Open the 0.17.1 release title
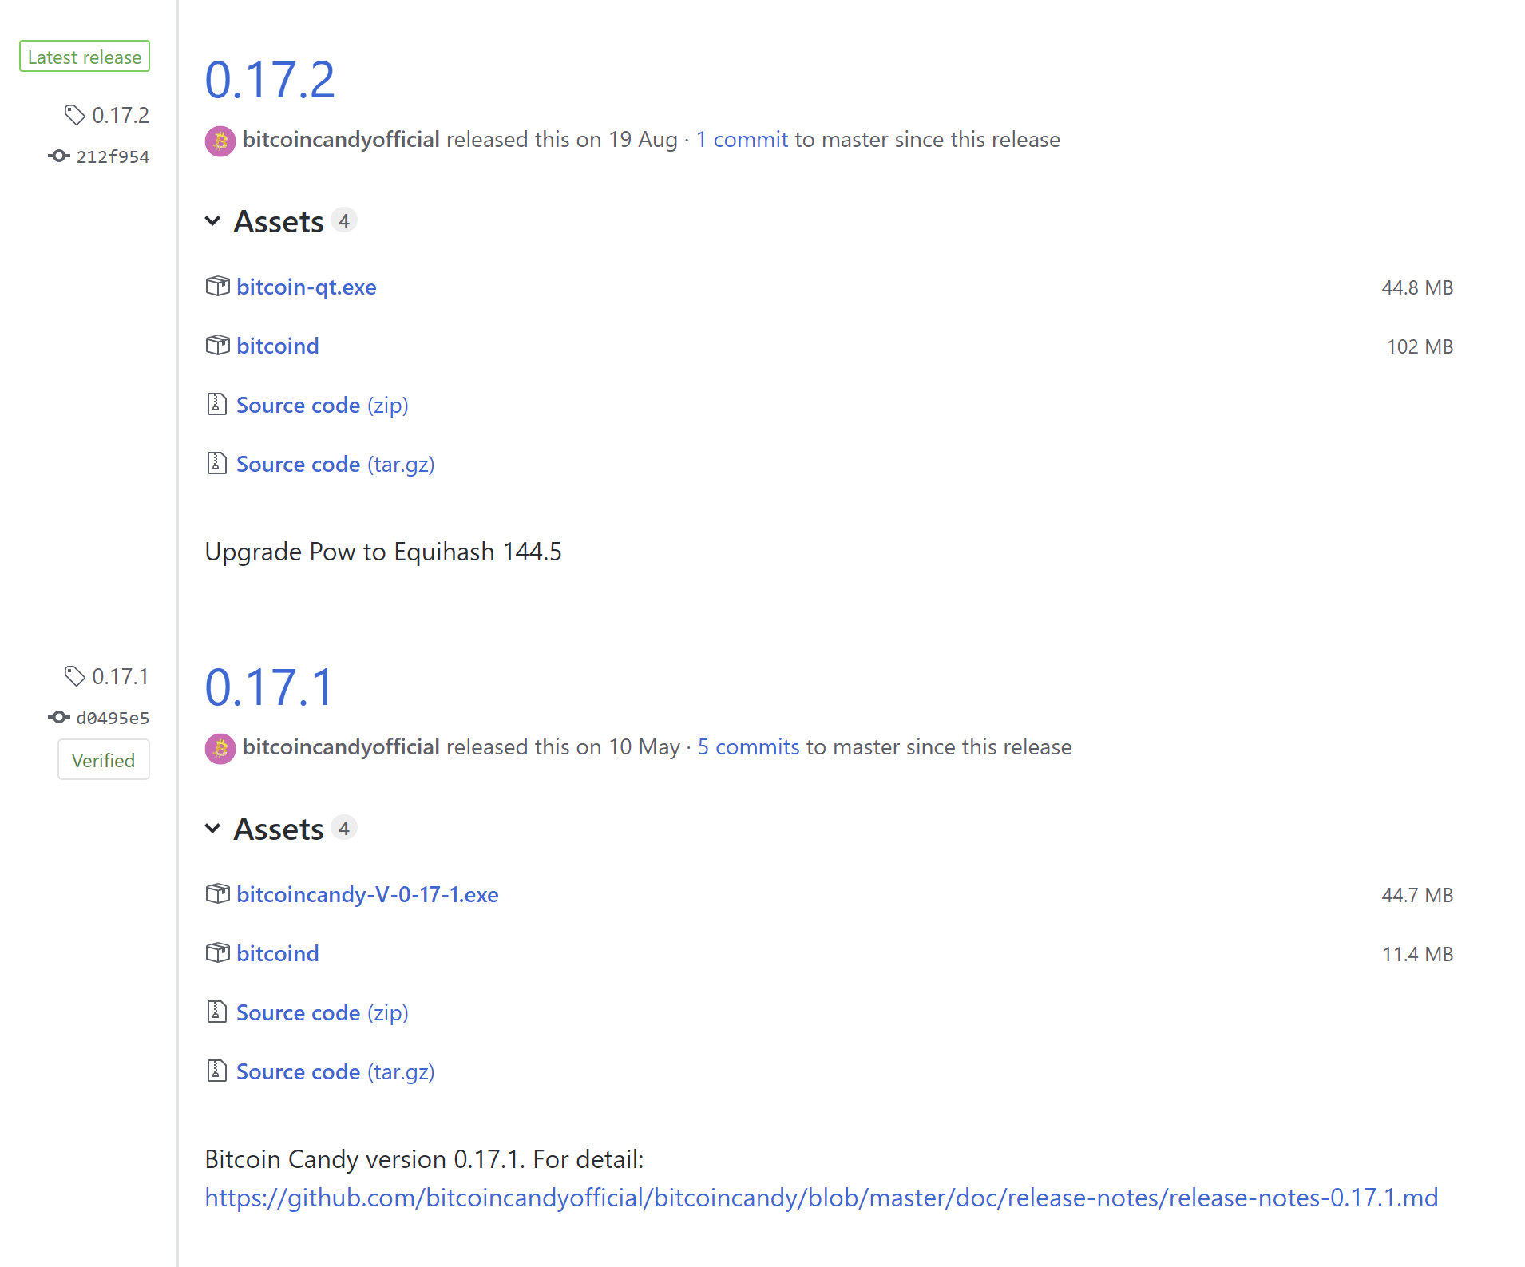1525x1267 pixels. (x=269, y=688)
